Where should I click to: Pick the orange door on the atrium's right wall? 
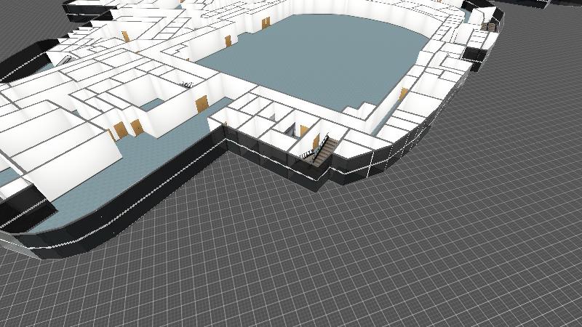pos(403,94)
